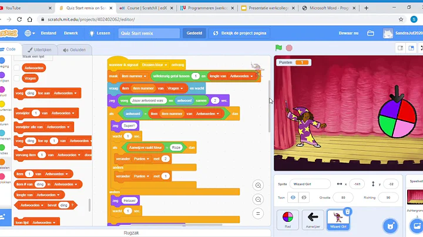Screen dimensions: 423x237
Task: Open the Bewerk menu
Action: 71,33
